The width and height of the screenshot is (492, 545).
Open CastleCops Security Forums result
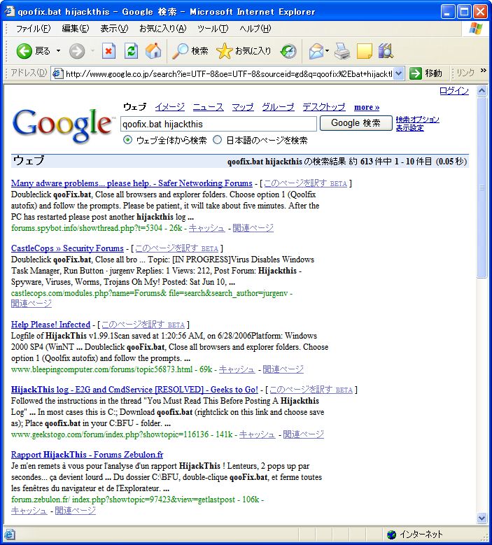(67, 248)
